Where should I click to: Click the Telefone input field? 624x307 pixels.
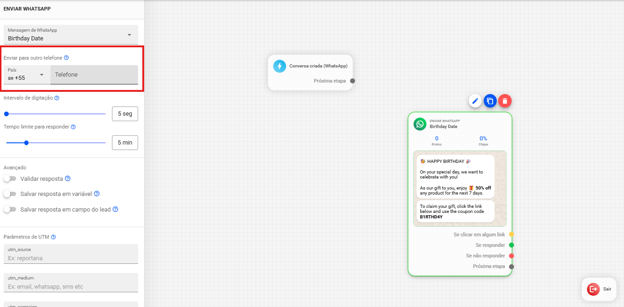click(94, 75)
